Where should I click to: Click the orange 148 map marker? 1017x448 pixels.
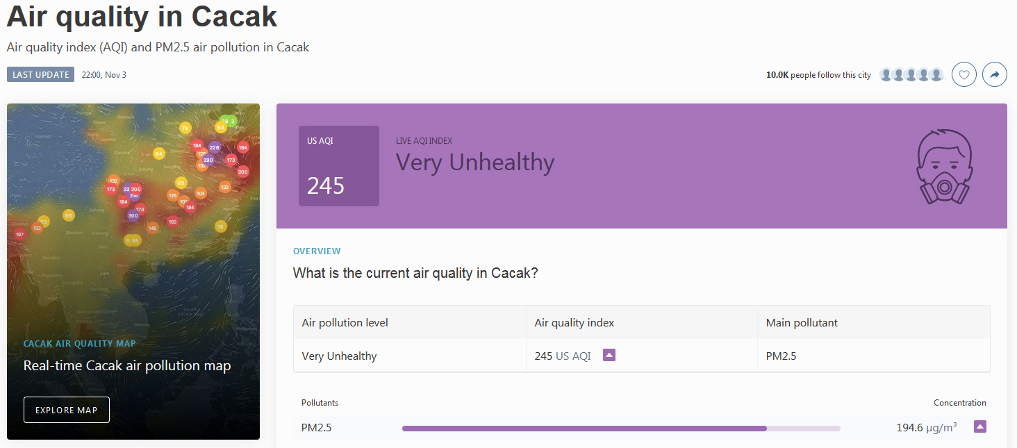[x=153, y=228]
